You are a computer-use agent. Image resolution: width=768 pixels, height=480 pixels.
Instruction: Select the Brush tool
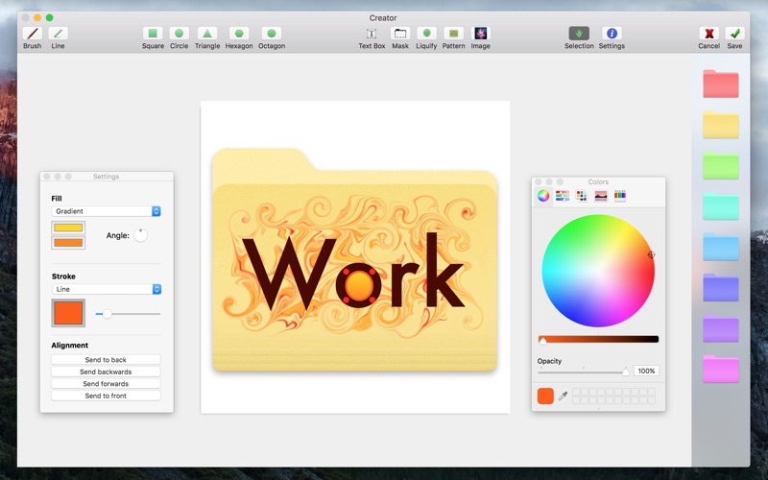pos(33,37)
